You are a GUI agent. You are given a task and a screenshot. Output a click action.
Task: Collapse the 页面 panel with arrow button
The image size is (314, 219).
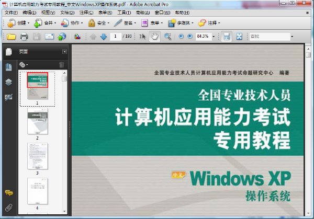point(64,52)
